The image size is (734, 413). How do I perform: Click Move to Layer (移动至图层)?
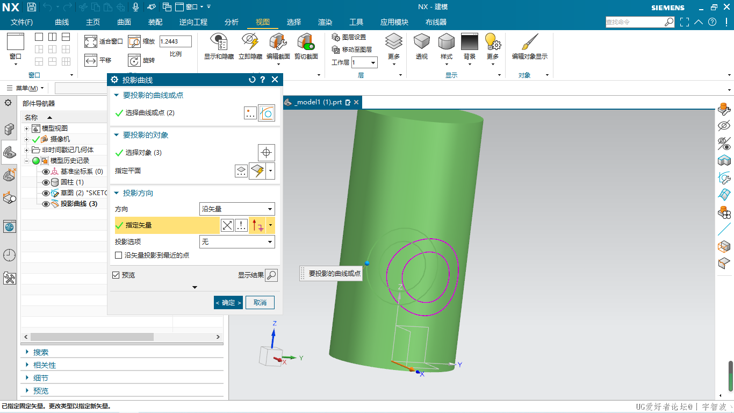pos(352,49)
